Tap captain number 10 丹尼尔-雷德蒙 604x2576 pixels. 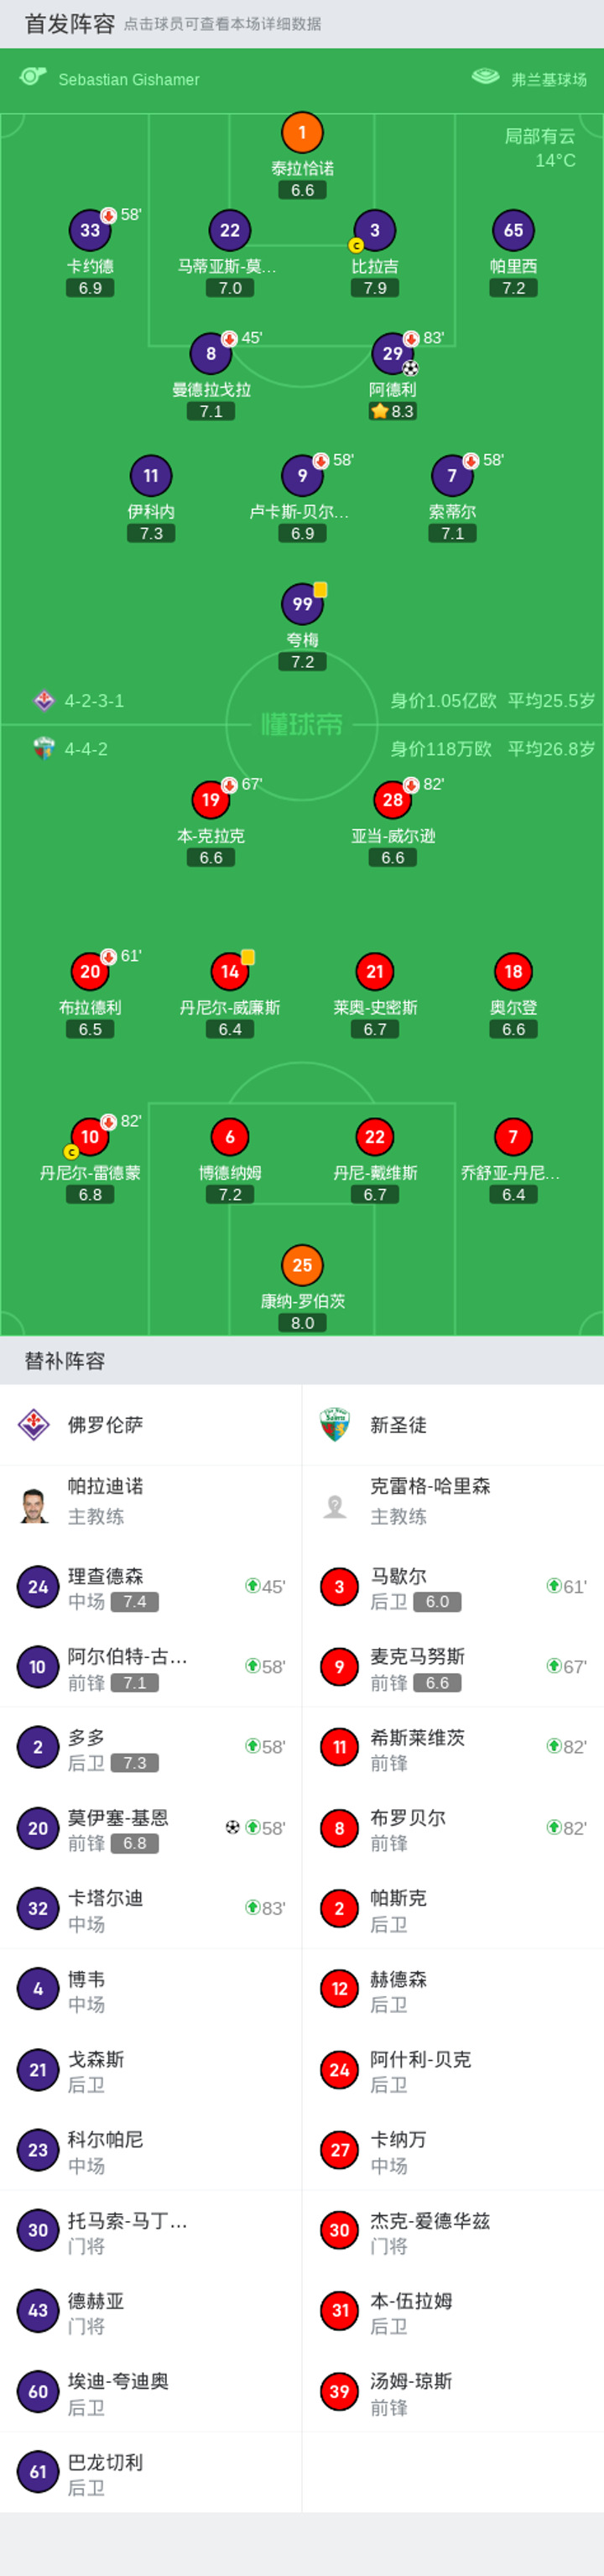tap(90, 1136)
